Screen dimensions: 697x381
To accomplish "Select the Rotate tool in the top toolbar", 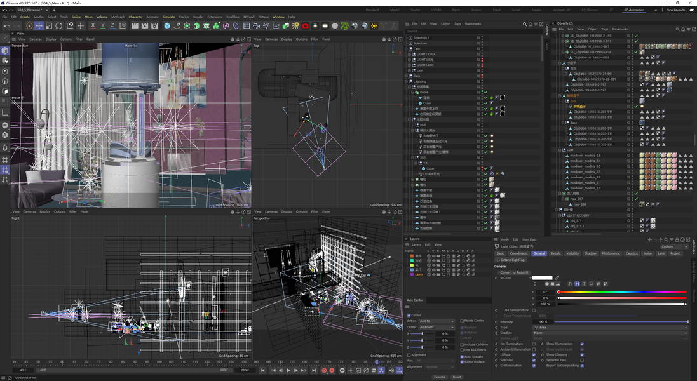I will (59, 26).
